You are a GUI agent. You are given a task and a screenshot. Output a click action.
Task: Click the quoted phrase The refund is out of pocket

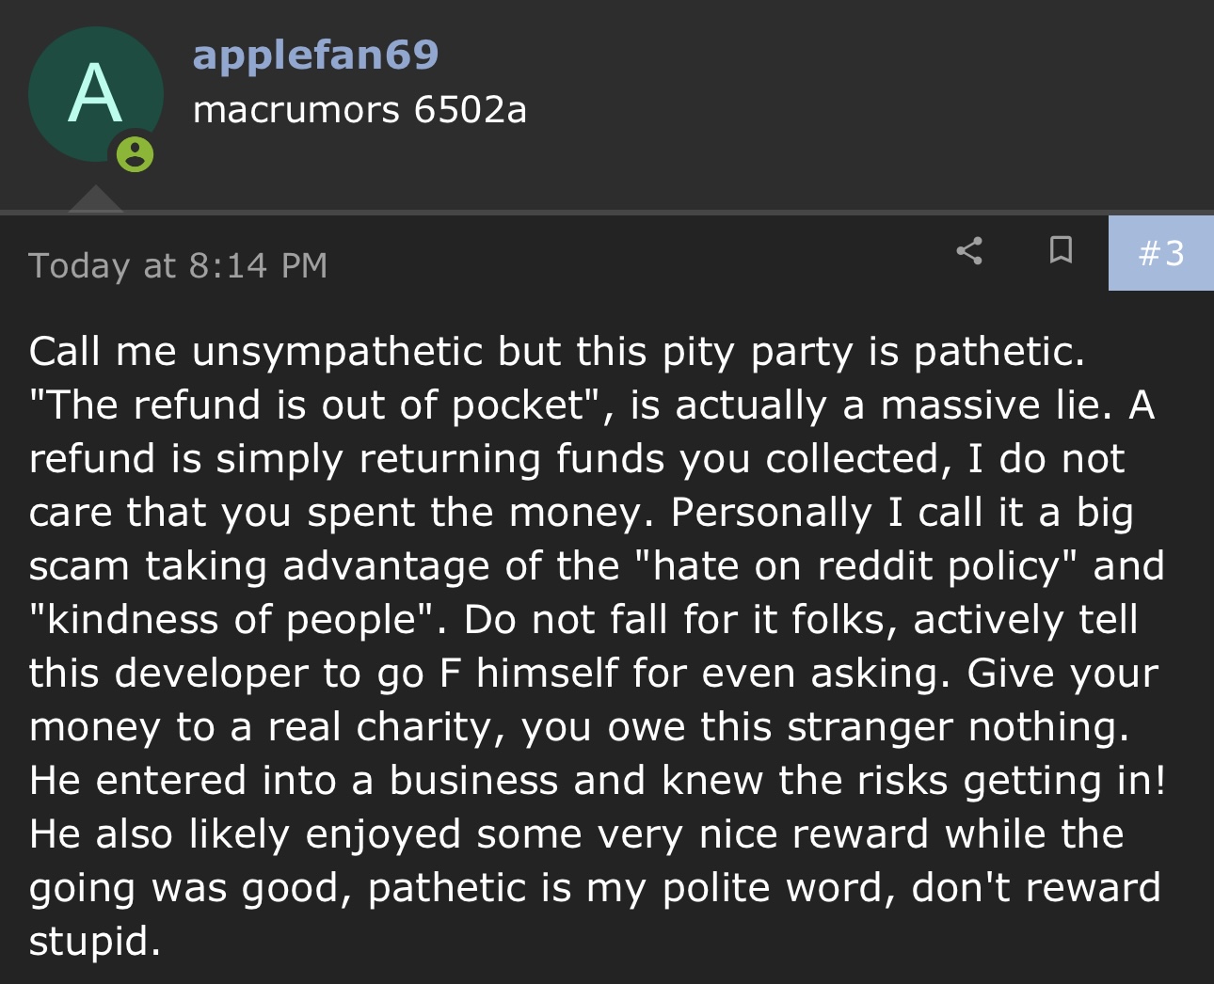click(320, 405)
